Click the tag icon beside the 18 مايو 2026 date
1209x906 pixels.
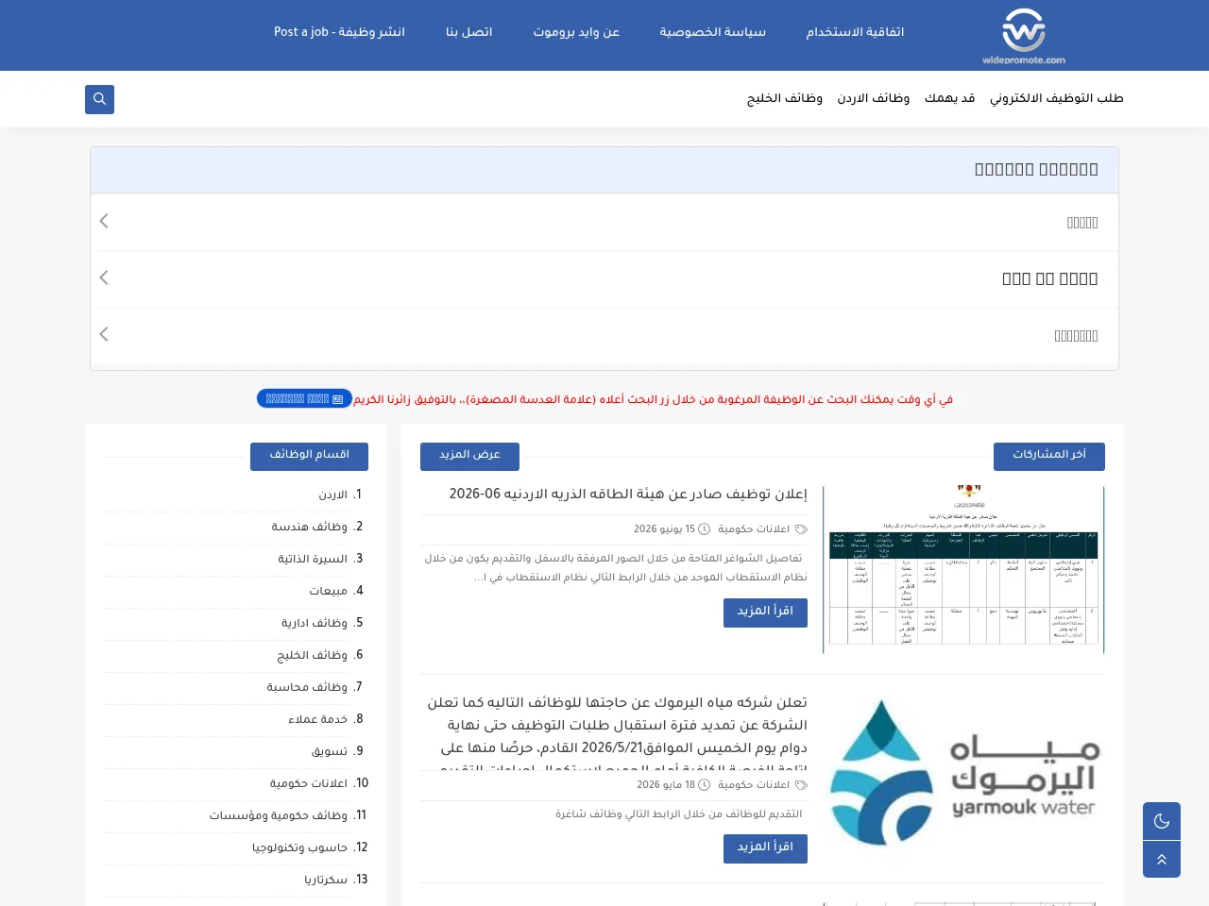801,785
